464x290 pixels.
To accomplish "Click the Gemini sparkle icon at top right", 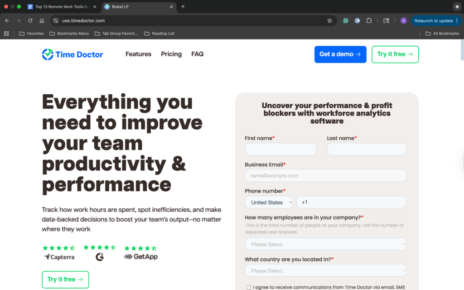I will click(457, 6).
